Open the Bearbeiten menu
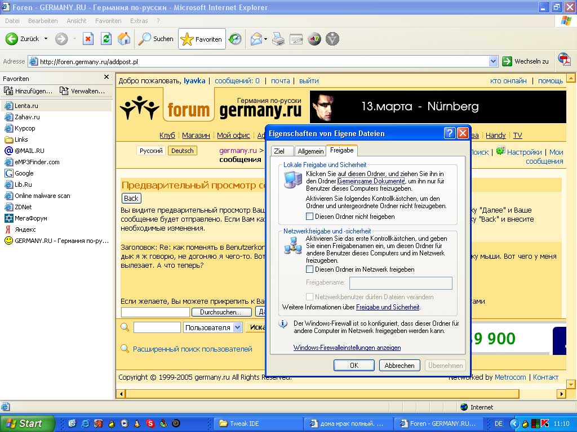577x432 pixels. 43,21
